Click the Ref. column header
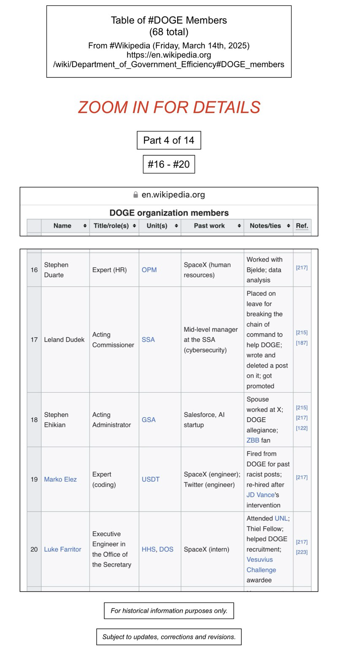Screen dimensions: 338x650 [x=302, y=226]
